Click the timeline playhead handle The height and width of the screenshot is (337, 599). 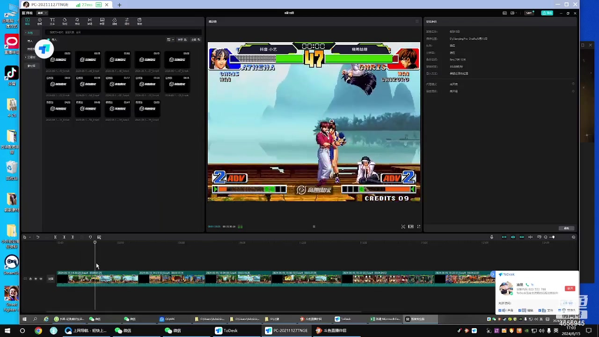pyautogui.click(x=95, y=242)
